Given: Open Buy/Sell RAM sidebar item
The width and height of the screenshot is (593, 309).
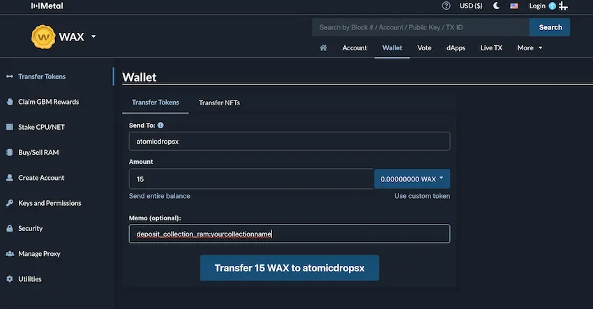Looking at the screenshot, I should [38, 153].
